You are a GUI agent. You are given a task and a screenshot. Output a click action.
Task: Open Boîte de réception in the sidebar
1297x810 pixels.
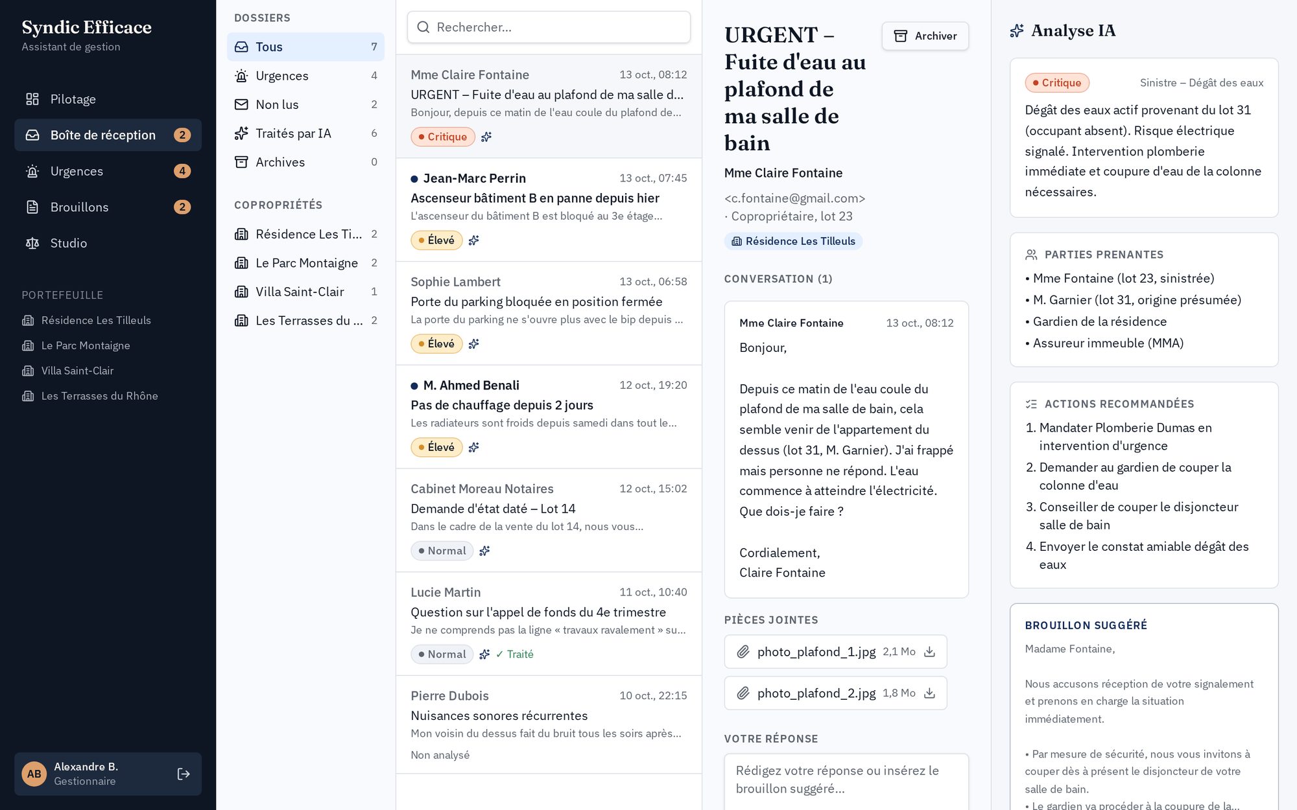[108, 135]
